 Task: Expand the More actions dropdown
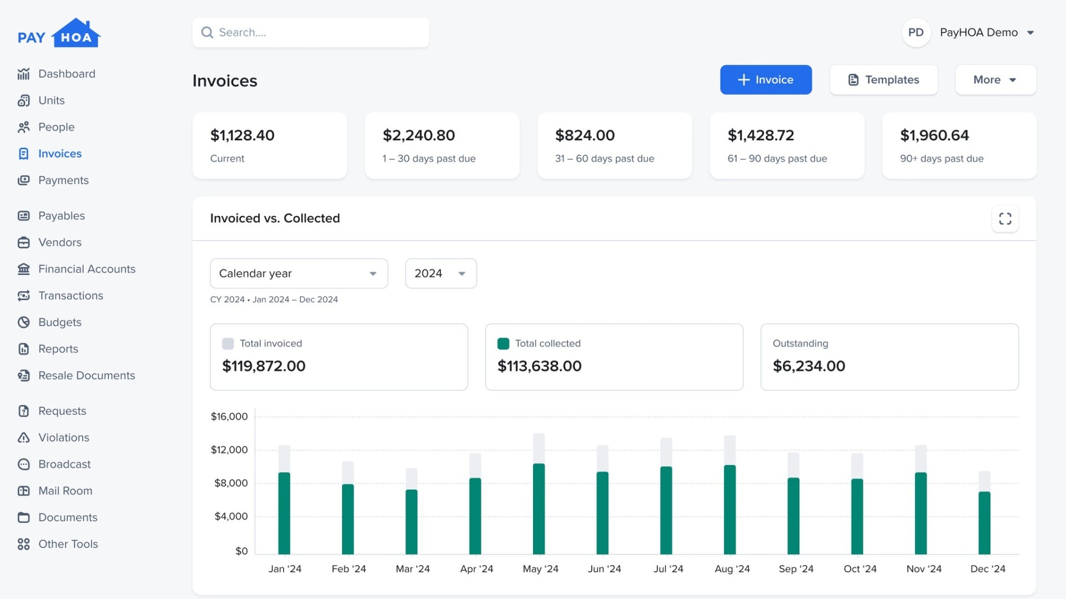(x=995, y=80)
